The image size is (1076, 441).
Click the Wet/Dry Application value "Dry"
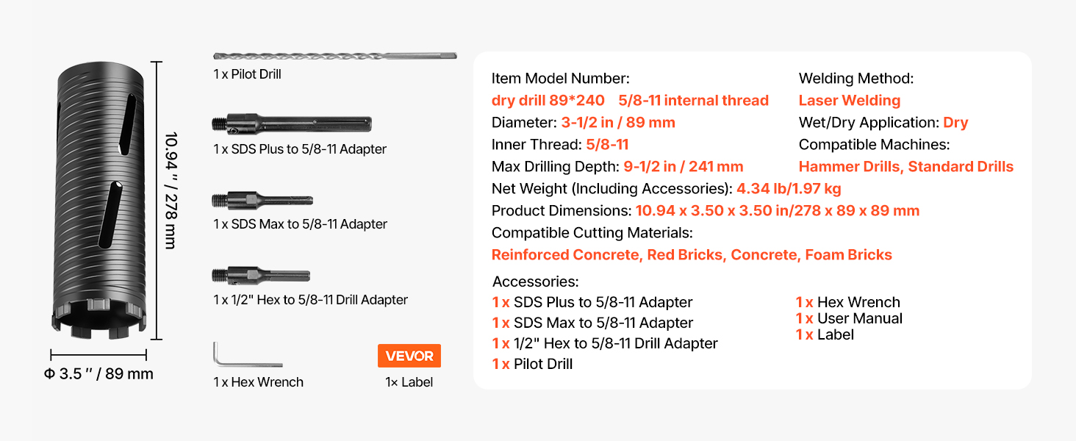tap(955, 123)
